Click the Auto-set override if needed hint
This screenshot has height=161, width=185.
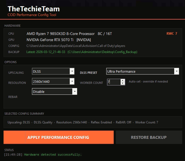click(x=148, y=81)
